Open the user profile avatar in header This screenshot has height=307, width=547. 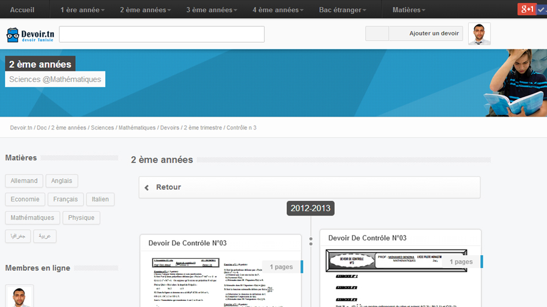click(479, 34)
